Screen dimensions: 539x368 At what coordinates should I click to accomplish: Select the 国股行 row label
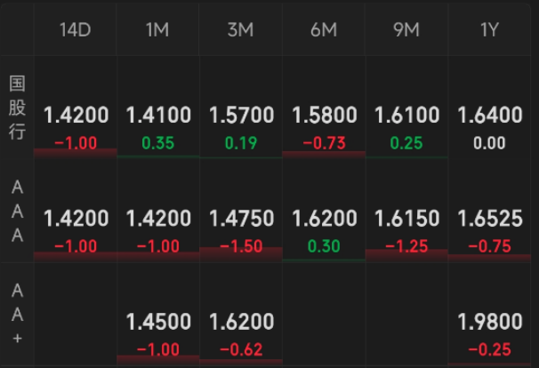click(x=17, y=107)
